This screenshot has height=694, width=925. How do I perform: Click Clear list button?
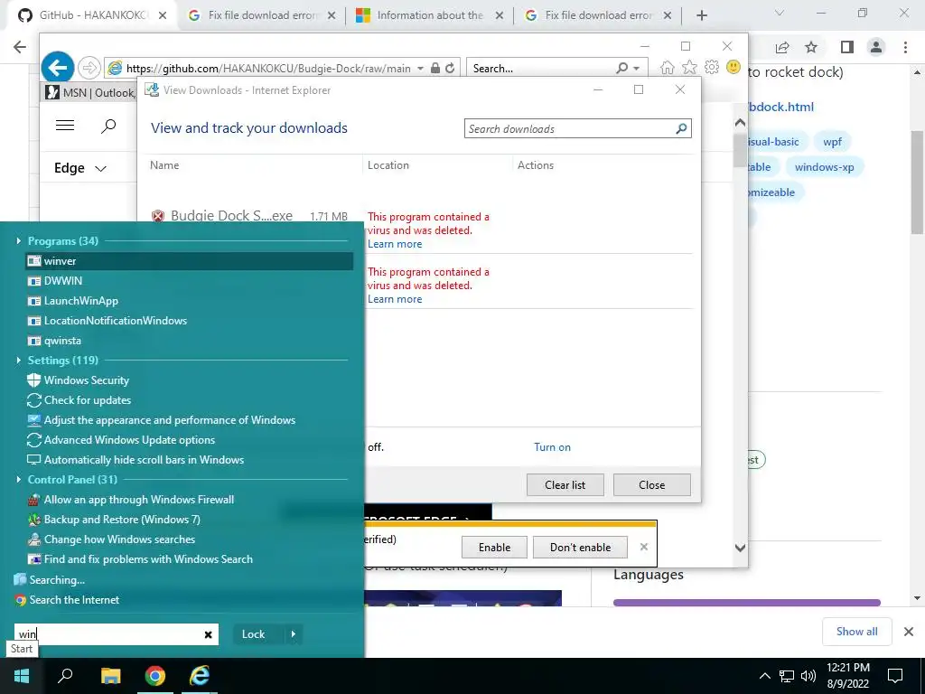click(x=565, y=484)
